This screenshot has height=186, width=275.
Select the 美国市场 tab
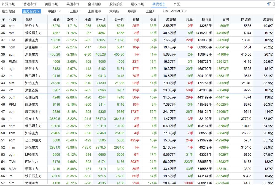point(51,4)
